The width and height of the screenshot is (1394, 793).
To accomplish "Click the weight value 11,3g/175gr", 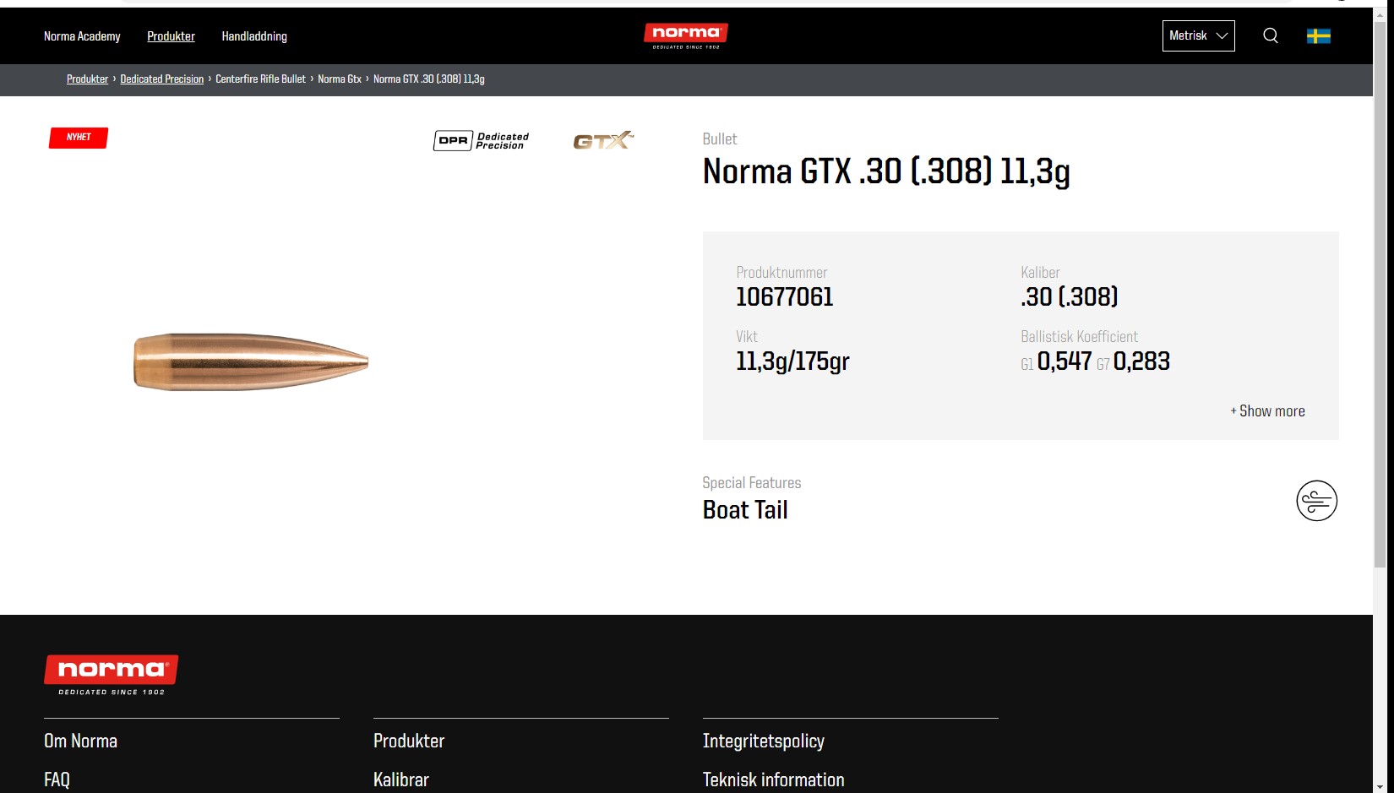I will [x=792, y=361].
